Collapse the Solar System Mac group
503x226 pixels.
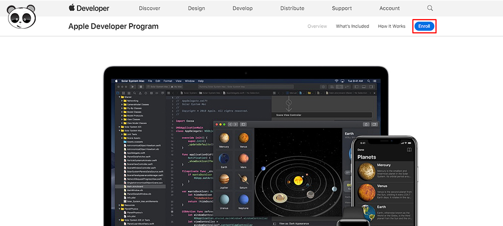pyautogui.click(x=120, y=131)
